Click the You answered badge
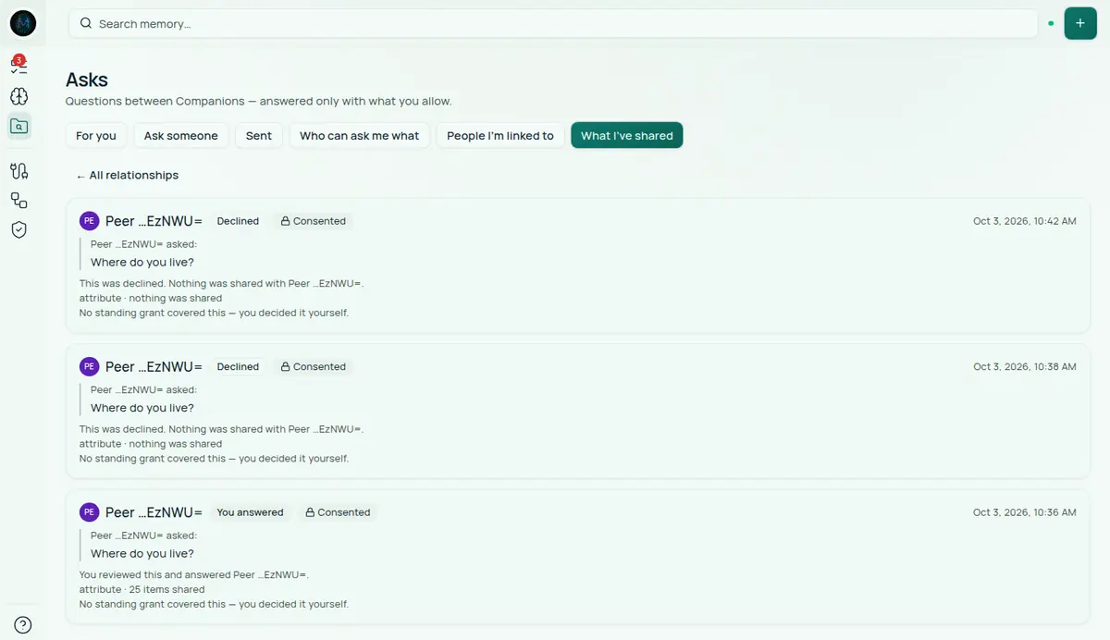 click(250, 512)
